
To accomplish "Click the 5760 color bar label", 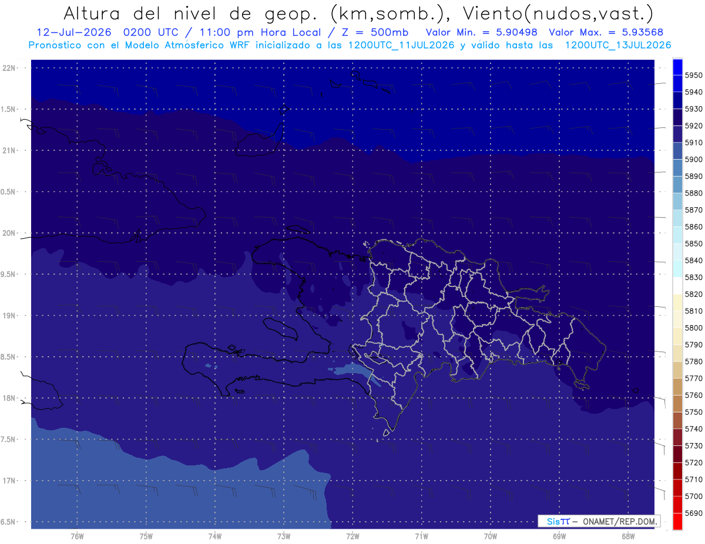I will point(693,396).
